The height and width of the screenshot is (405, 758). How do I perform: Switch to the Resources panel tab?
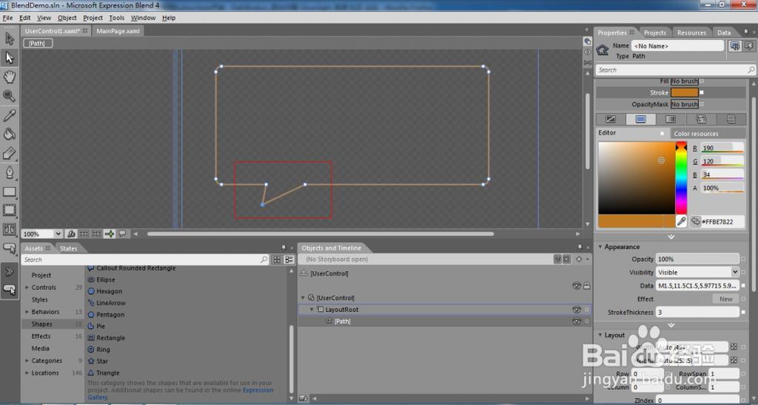[x=691, y=33]
